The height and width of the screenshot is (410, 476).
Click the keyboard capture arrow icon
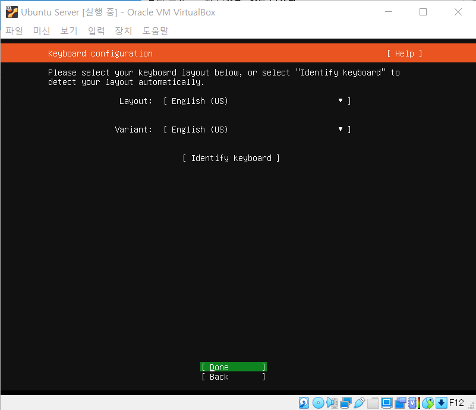(x=442, y=403)
